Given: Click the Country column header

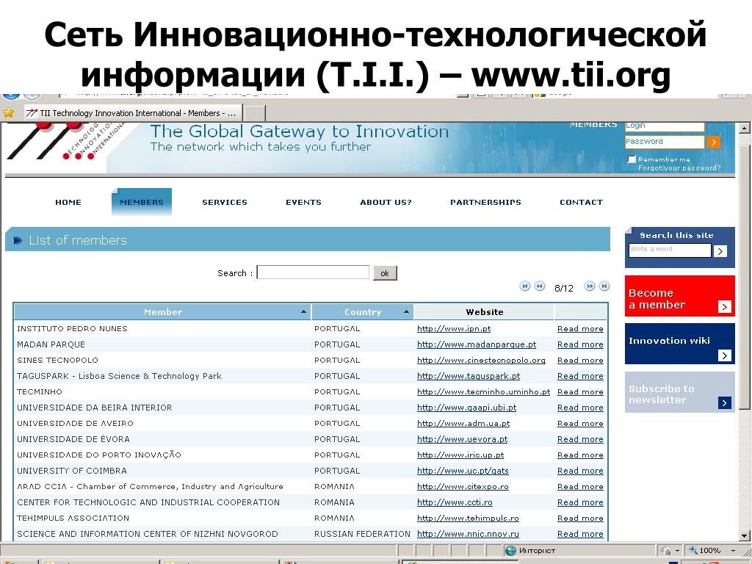Looking at the screenshot, I should pyautogui.click(x=363, y=311).
